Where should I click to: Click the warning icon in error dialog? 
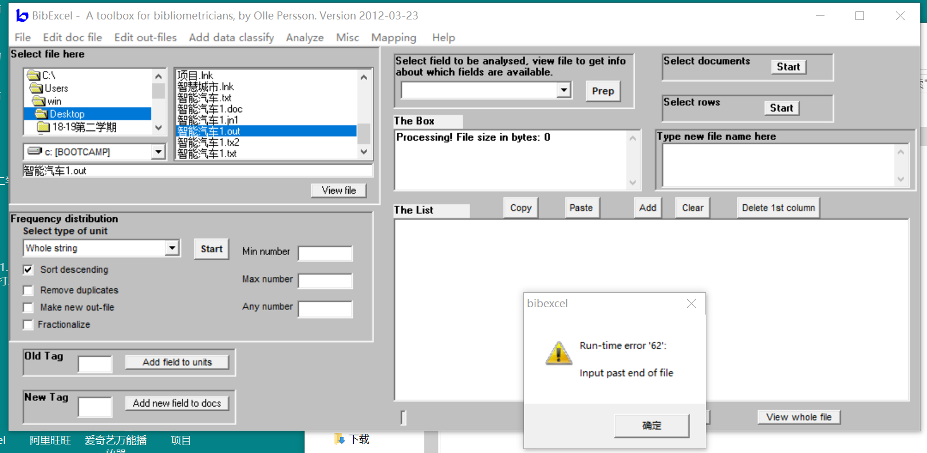(559, 353)
